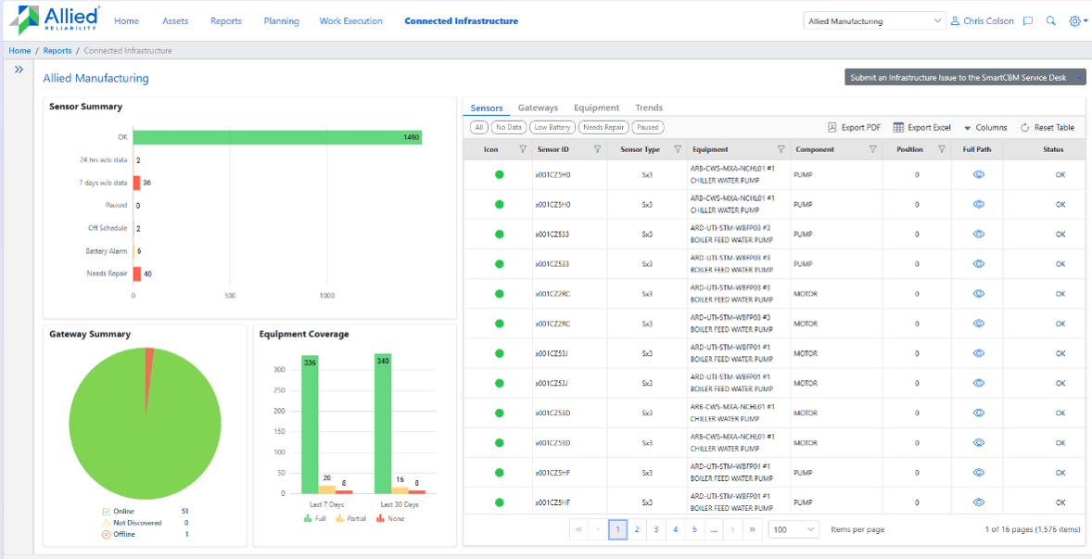Toggle the None coverage legend entry
The image size is (1092, 559).
(x=390, y=518)
